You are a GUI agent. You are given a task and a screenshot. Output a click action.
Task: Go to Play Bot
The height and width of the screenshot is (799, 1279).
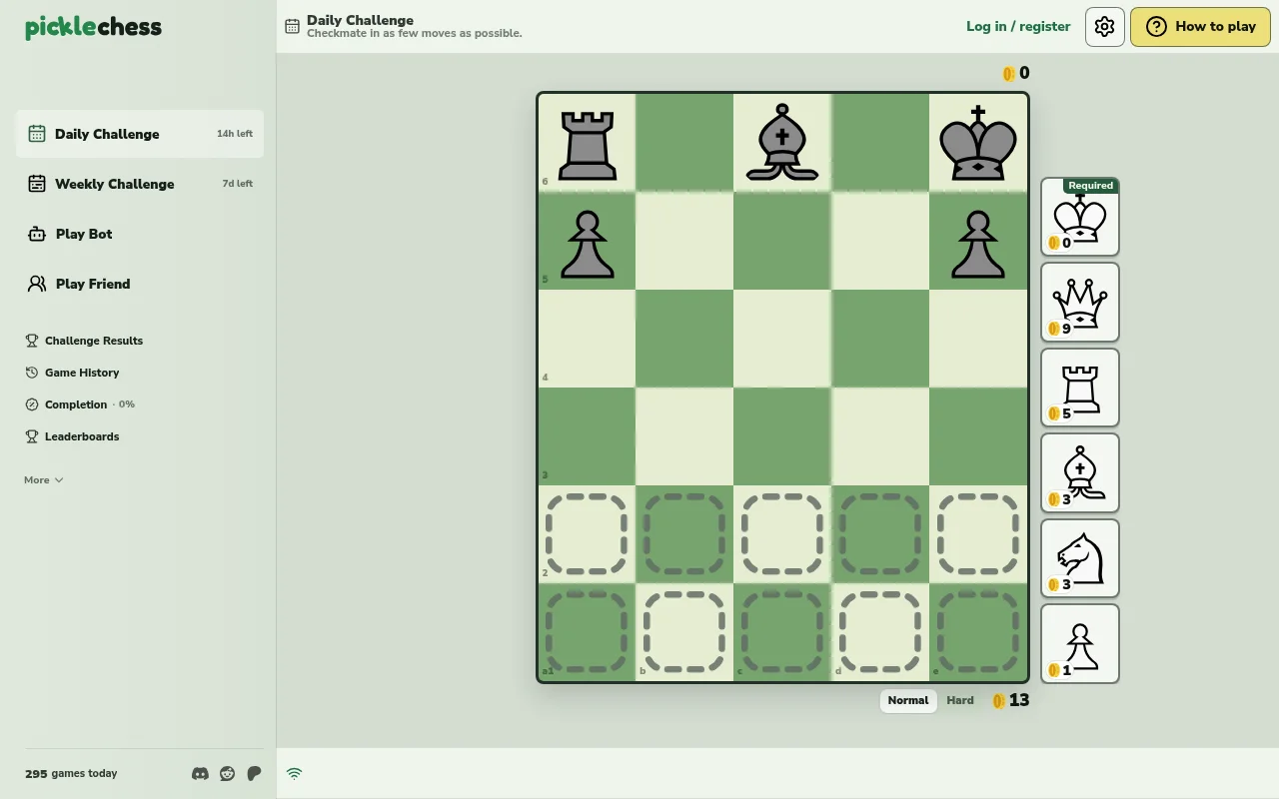coord(140,234)
